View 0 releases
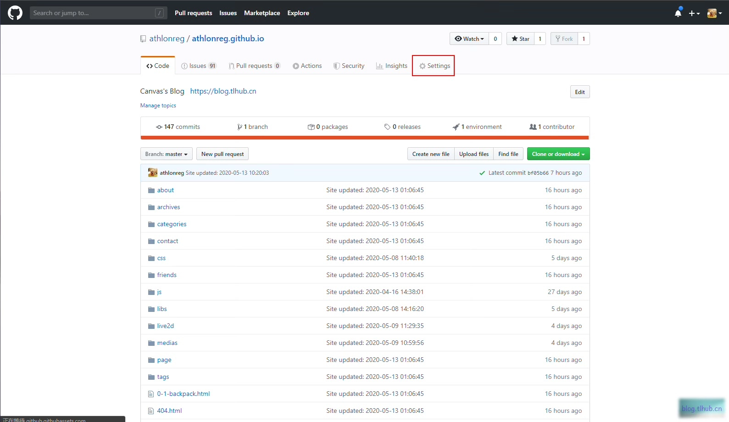Screen dimensions: 729x422 (402, 127)
